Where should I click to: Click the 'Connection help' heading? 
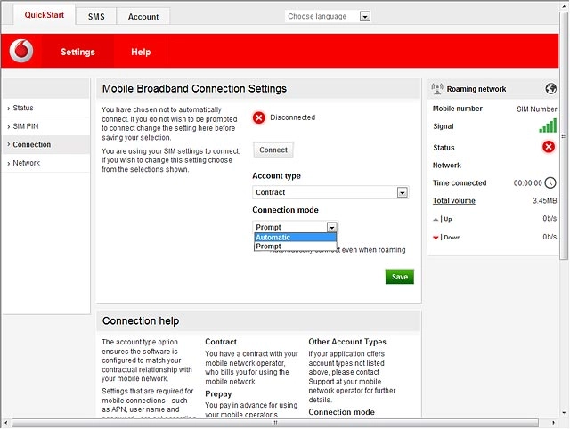coord(141,320)
